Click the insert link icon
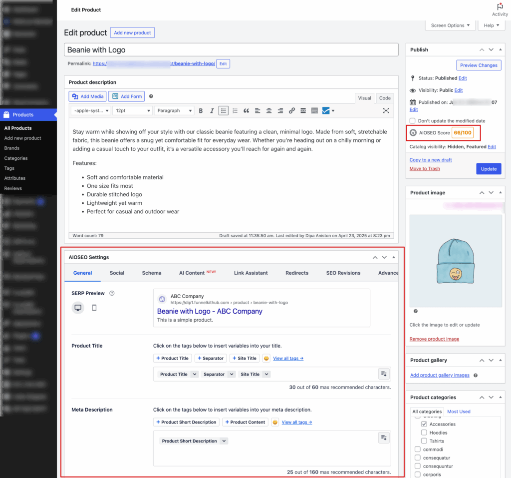 [x=292, y=110]
